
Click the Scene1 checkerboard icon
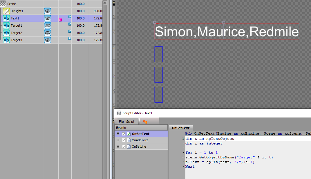coord(3,4)
